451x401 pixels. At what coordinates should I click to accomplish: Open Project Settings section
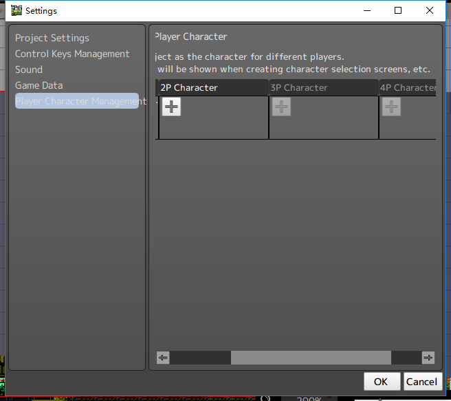pos(52,38)
